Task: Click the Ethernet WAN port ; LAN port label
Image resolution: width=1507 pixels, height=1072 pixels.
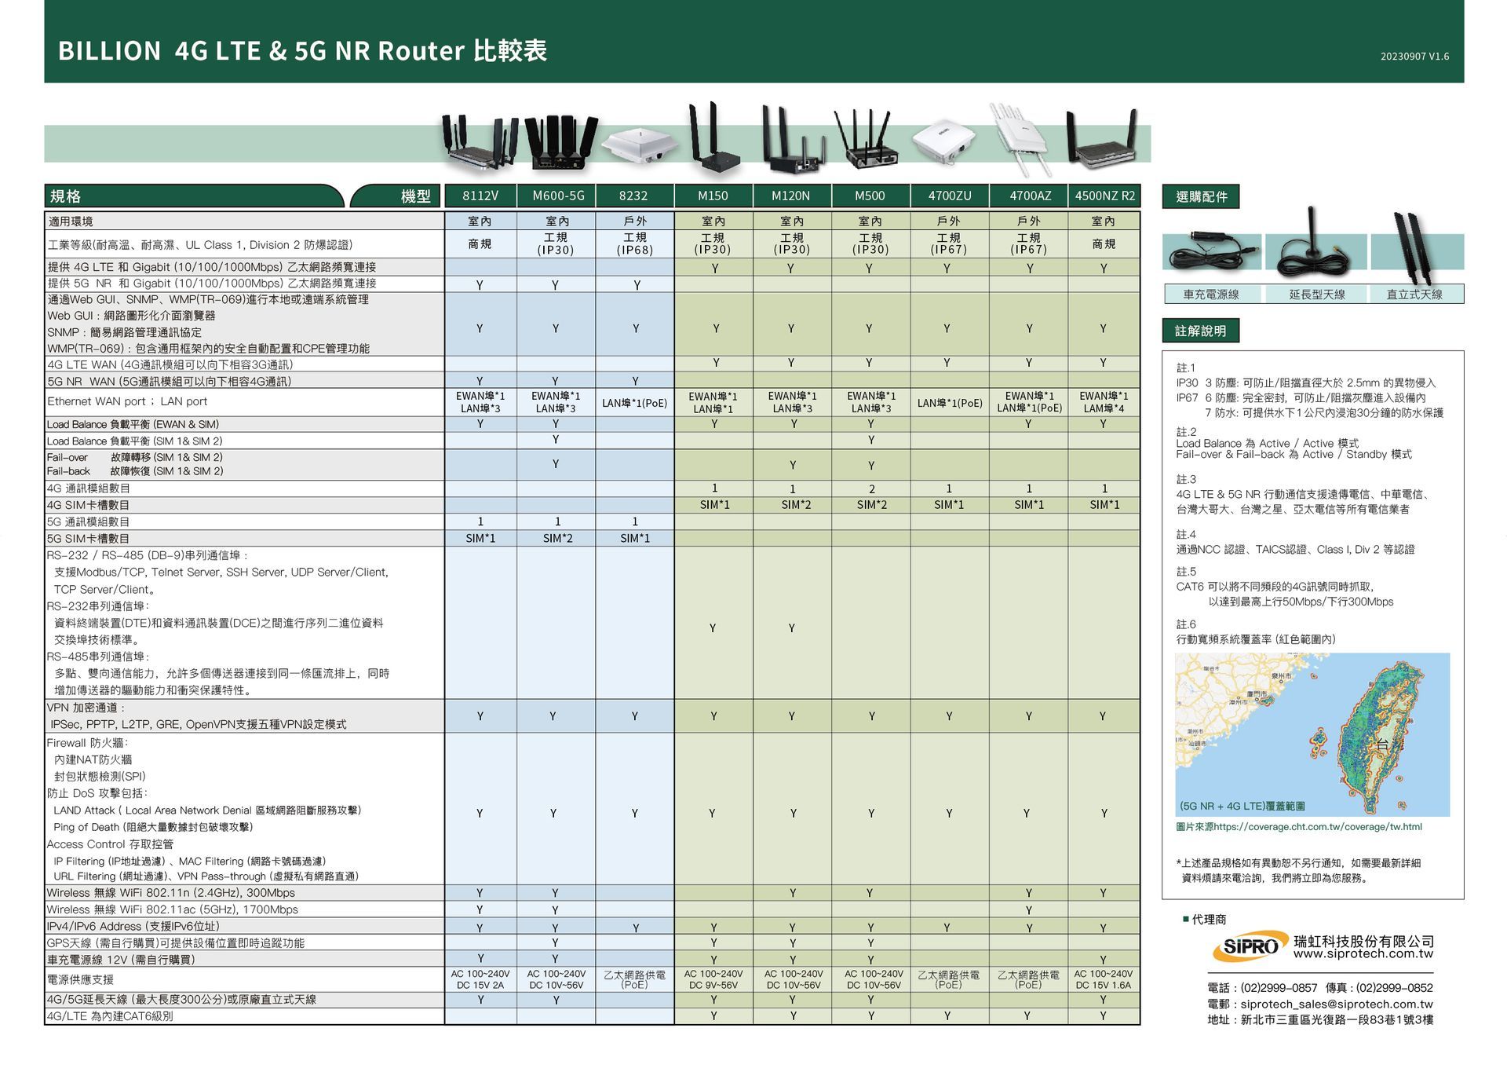Action: 127,401
